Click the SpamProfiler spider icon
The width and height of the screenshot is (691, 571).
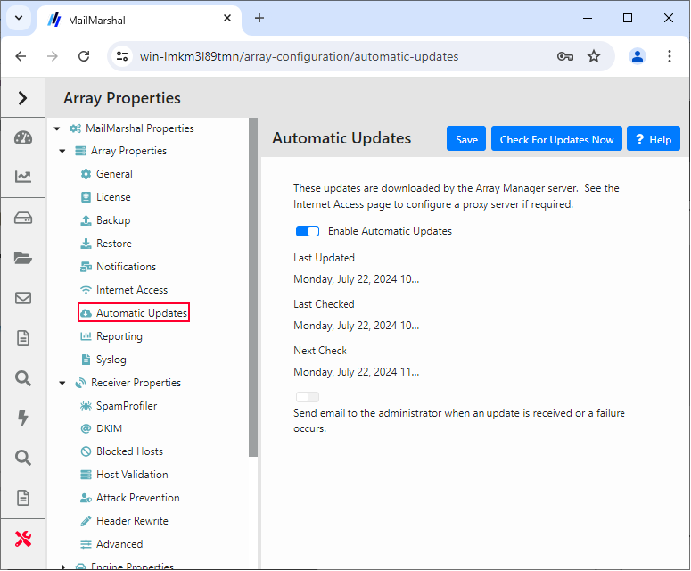point(86,406)
